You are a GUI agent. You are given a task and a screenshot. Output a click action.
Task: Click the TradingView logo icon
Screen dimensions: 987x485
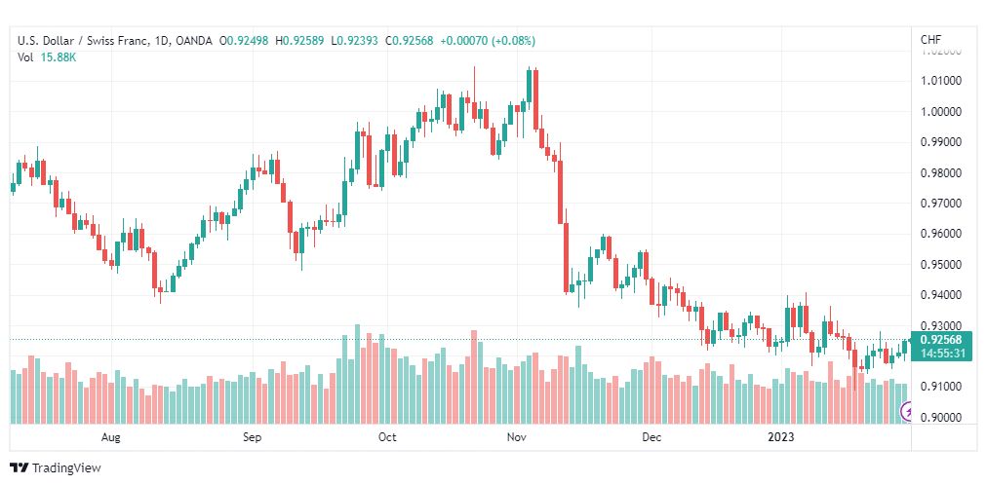(x=19, y=467)
